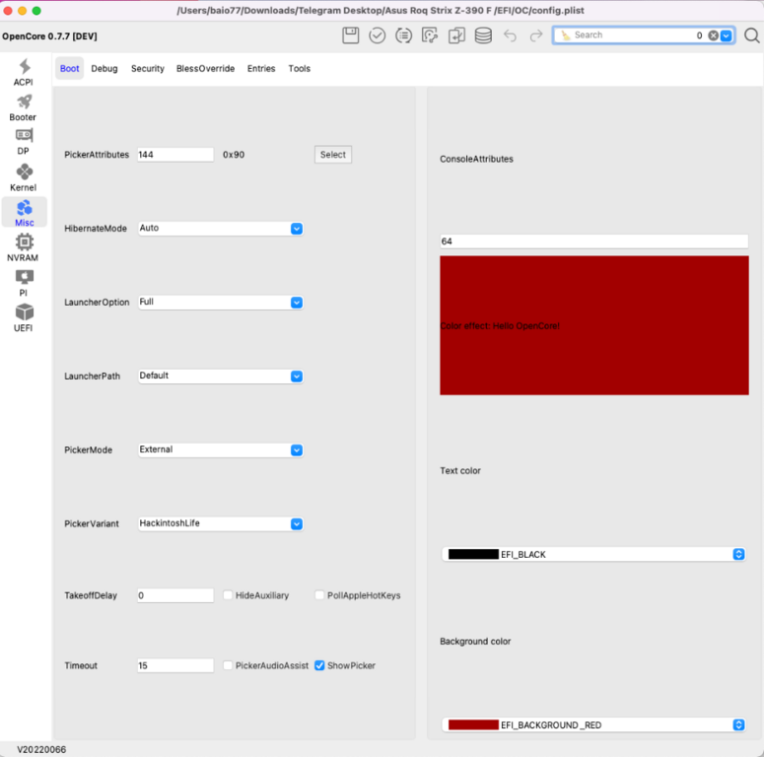Click the database stack toolbar icon
The width and height of the screenshot is (764, 757).
click(x=483, y=35)
